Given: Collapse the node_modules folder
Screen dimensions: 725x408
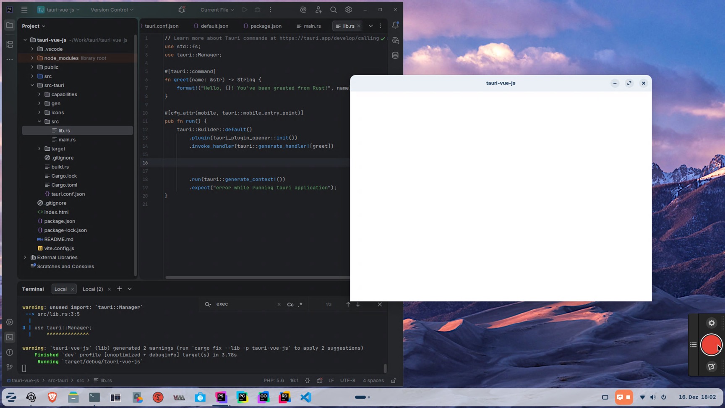Looking at the screenshot, I should click(32, 58).
